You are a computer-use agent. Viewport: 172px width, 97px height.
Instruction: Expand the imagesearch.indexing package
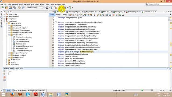click(9, 53)
